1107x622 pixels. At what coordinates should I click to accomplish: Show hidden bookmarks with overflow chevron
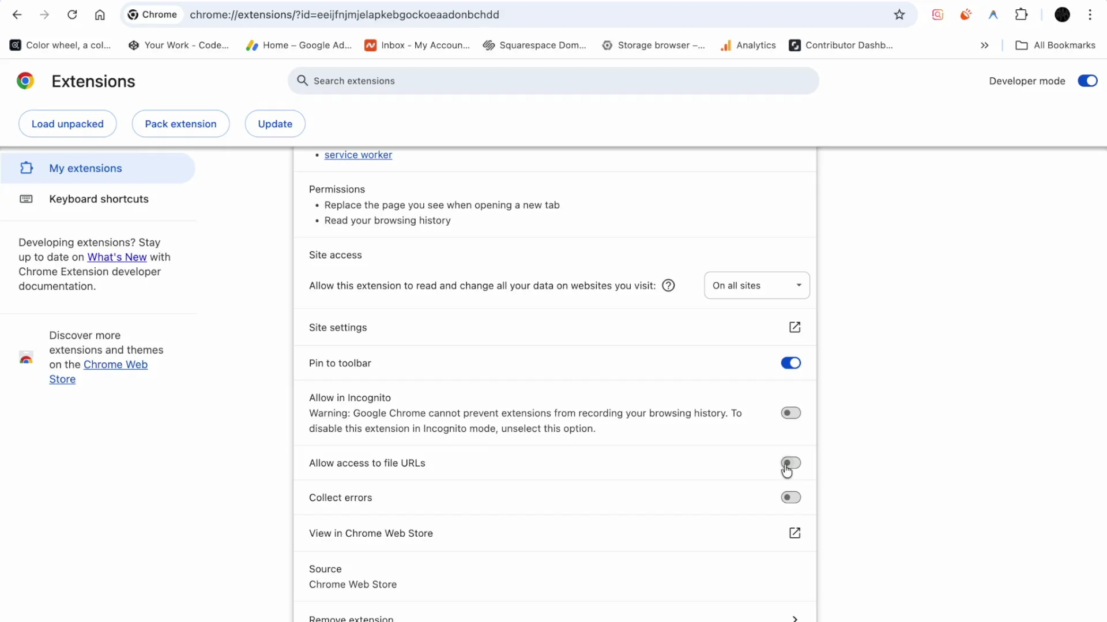985,45
